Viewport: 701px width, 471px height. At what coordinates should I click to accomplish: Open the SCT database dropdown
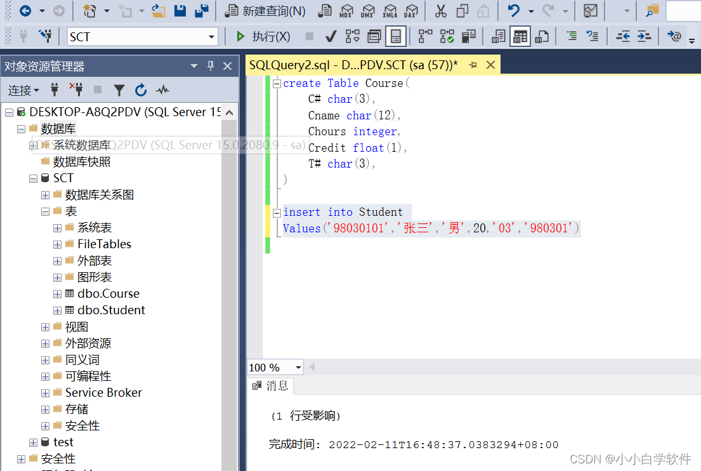[212, 37]
